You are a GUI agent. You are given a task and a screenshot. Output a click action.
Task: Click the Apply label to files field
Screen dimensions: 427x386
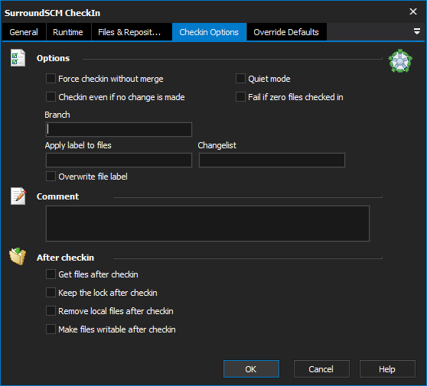pyautogui.click(x=119, y=160)
